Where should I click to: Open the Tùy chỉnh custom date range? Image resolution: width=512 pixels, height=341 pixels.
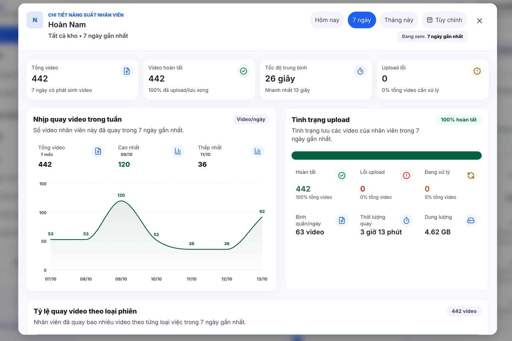click(444, 20)
